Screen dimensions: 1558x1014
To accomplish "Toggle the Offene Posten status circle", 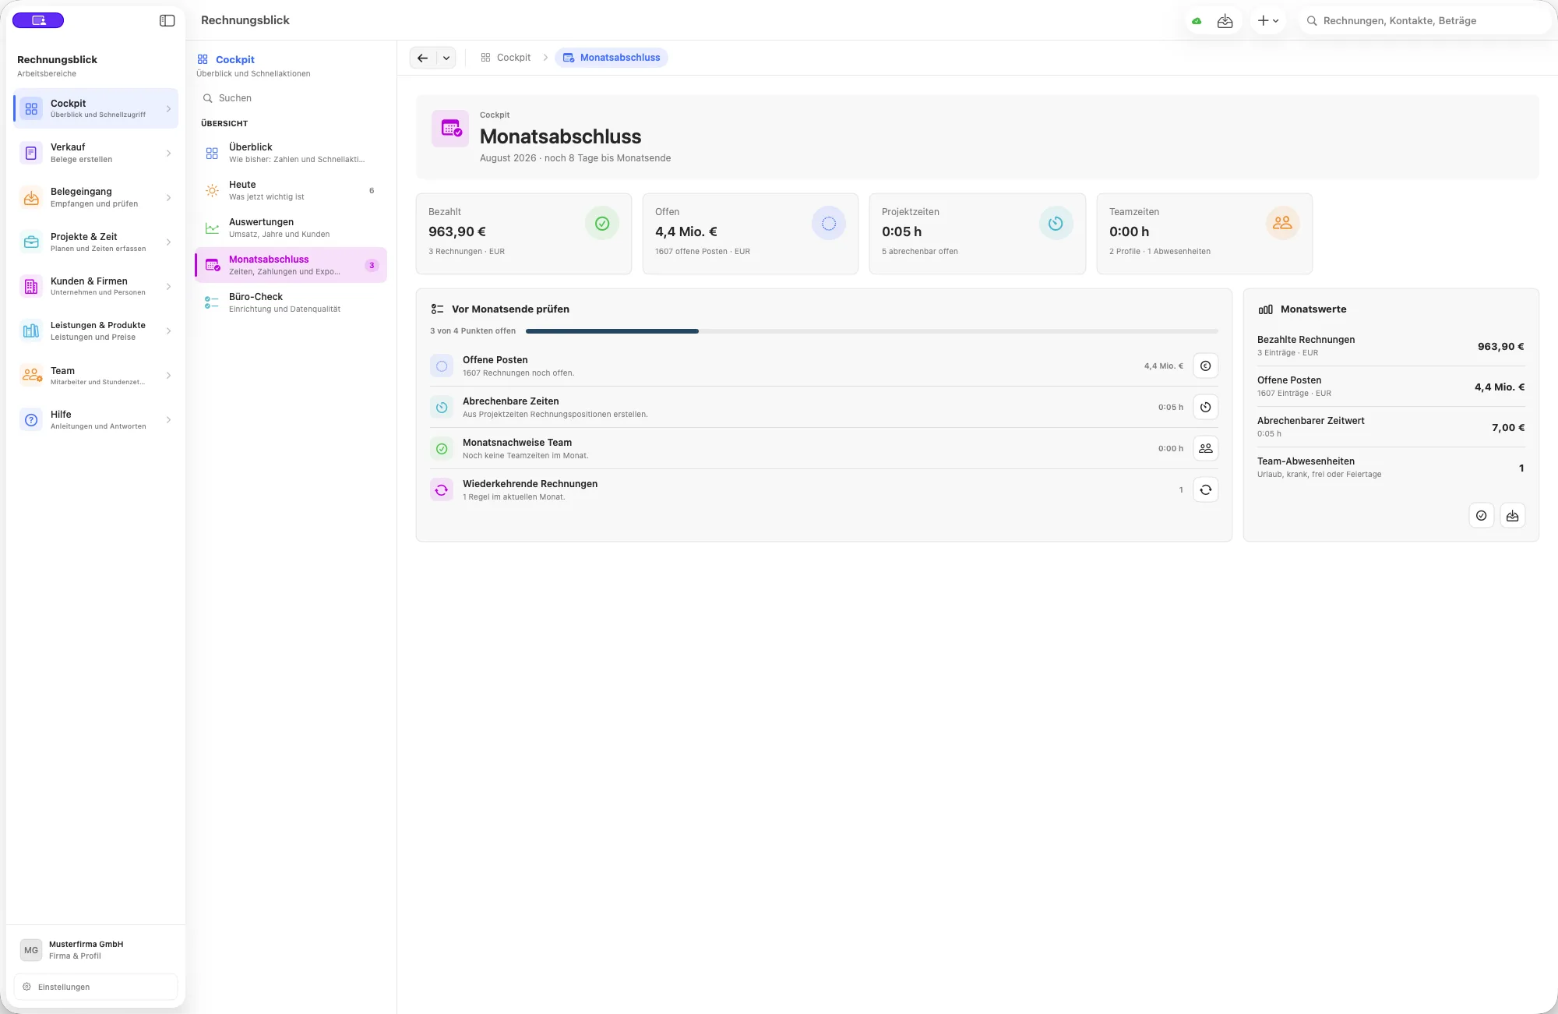I will [442, 366].
